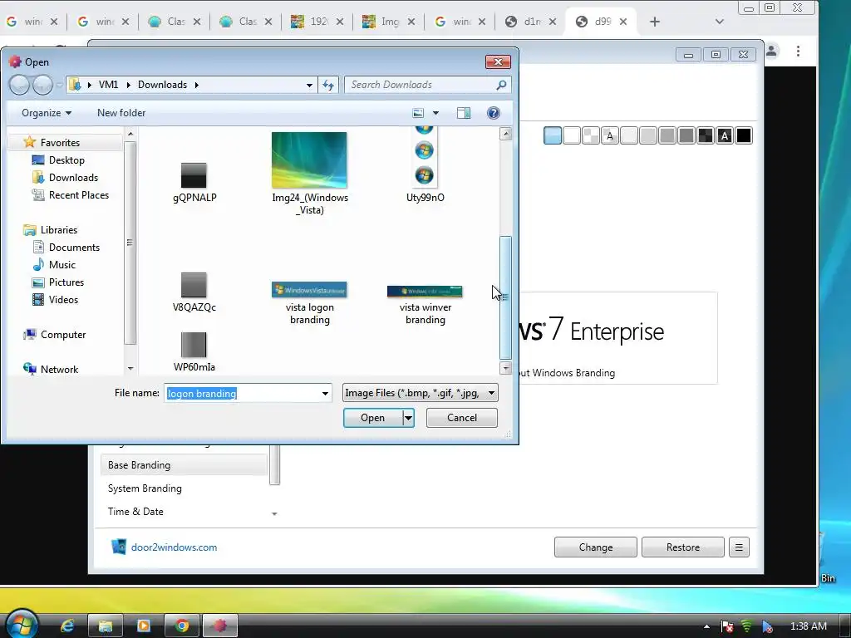Image resolution: width=851 pixels, height=638 pixels.
Task: Open the view options dropdown arrow
Action: [x=435, y=113]
